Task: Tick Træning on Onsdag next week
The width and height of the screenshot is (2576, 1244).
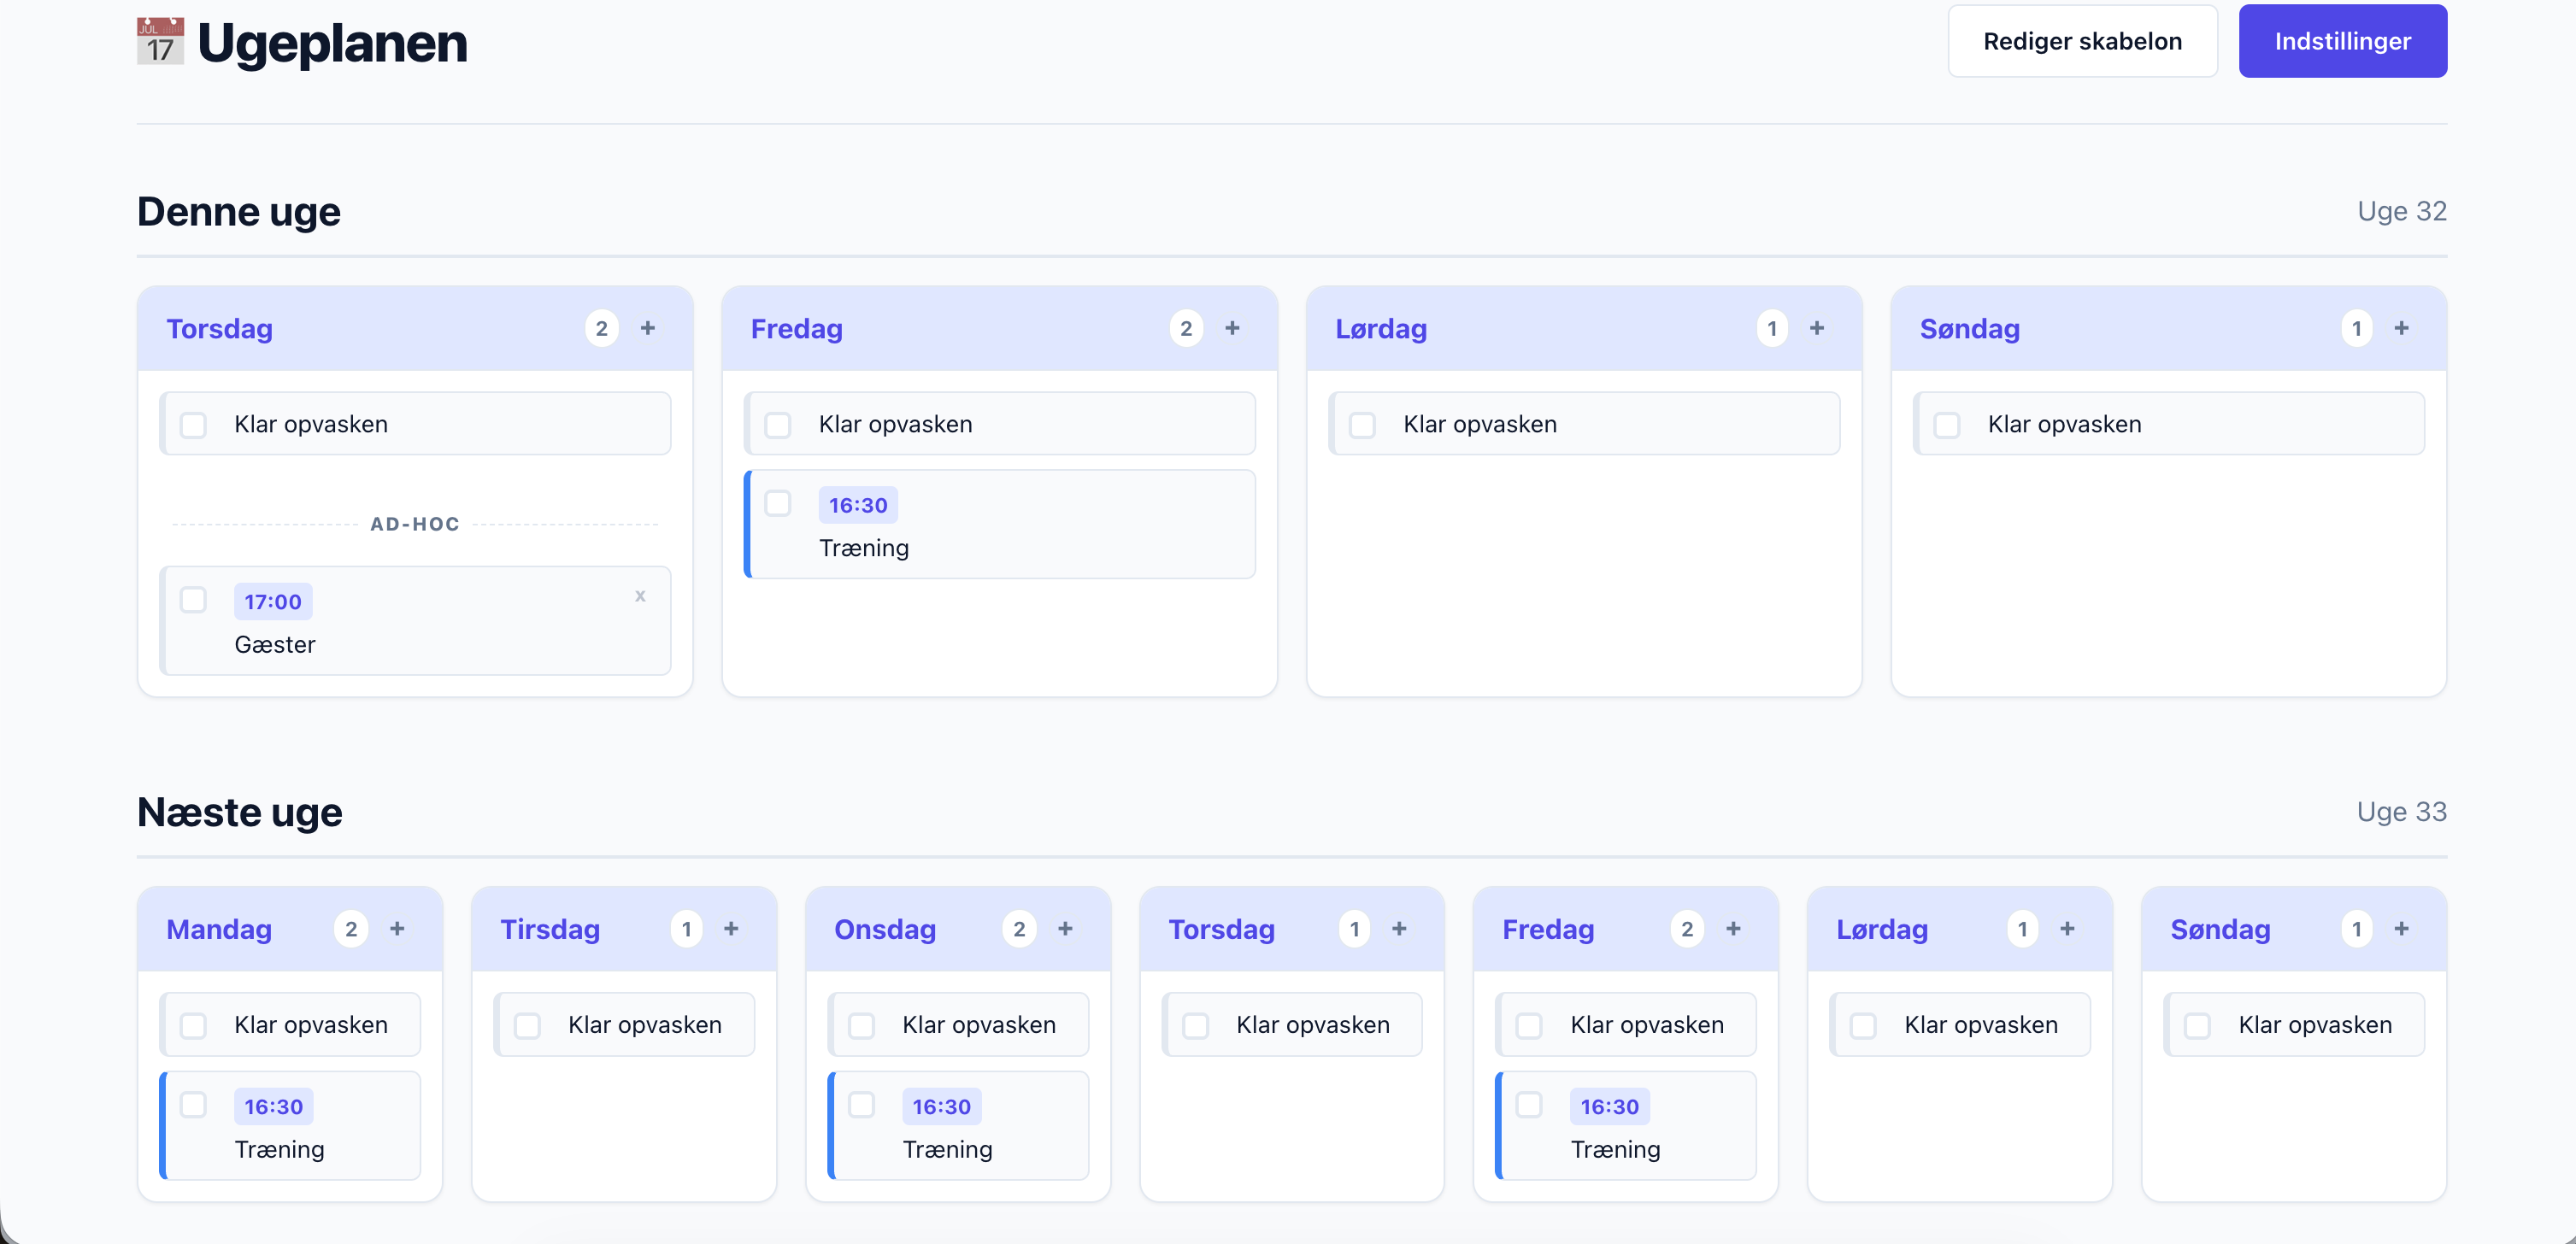Action: coord(861,1104)
